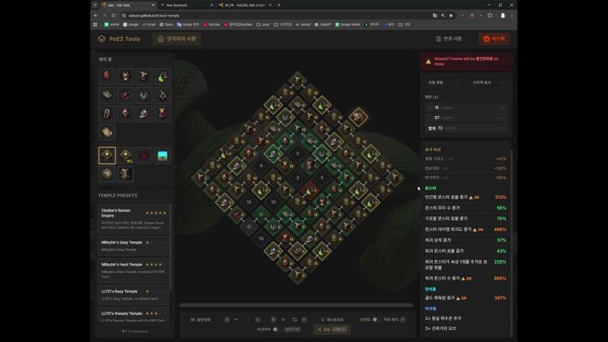Image resolution: width=608 pixels, height=342 pixels.
Task: Pick the red diamond tool
Action: 144,155
